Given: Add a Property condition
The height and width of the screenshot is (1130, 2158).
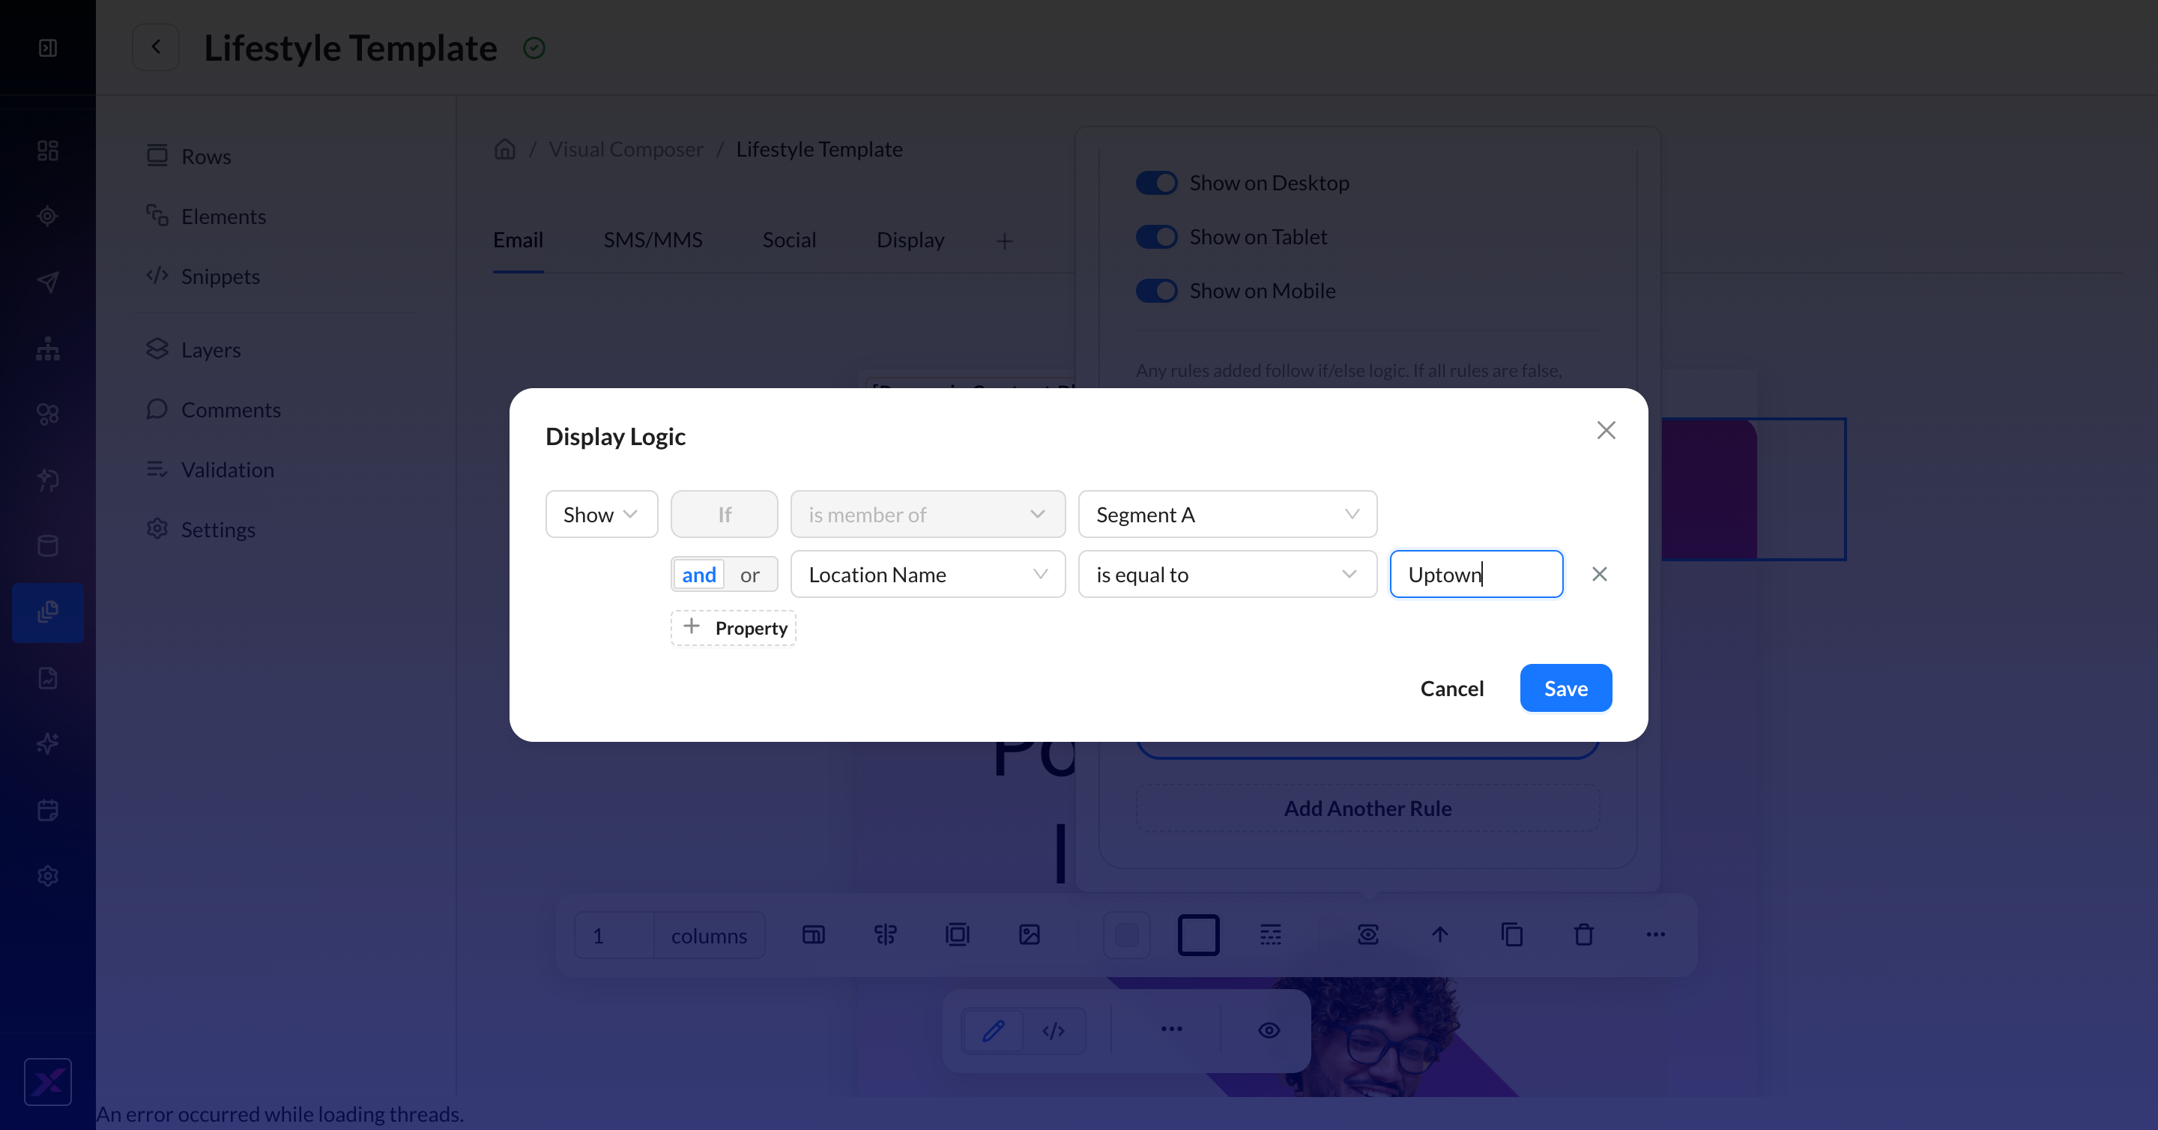Looking at the screenshot, I should (733, 628).
